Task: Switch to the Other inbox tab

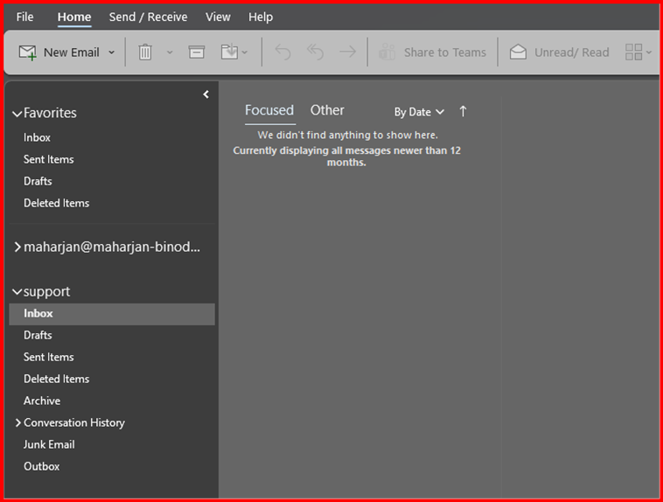Action: [x=327, y=110]
